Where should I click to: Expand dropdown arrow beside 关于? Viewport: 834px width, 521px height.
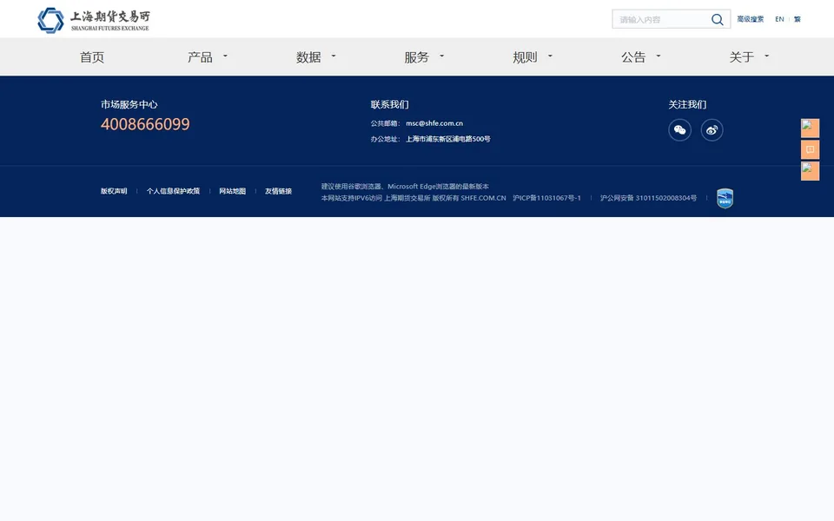click(x=766, y=56)
